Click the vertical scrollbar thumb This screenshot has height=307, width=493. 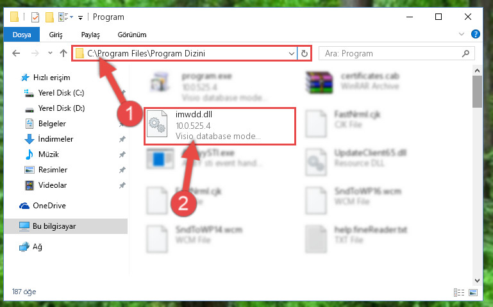477,92
